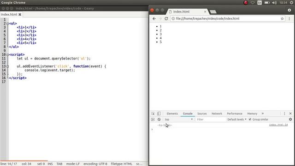Click the console.log line in Geany
295x166 pixels.
pyautogui.click(x=50, y=70)
